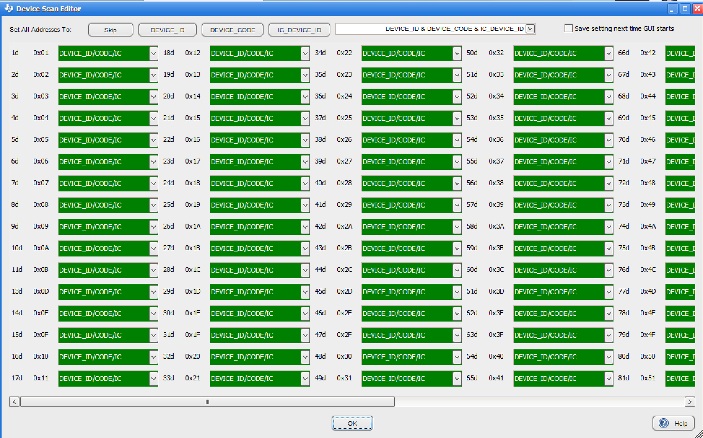703x438 pixels.
Task: Open dropdown for address 0x2A
Action: (457, 227)
